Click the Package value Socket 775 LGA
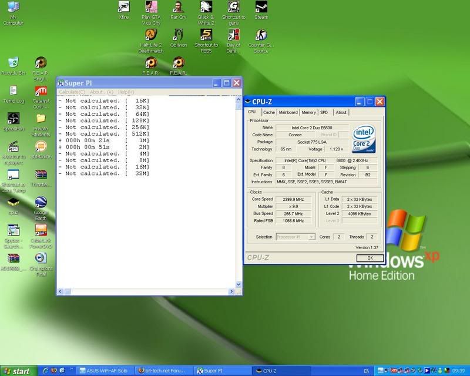Screen dimensions: 470x376 [x=312, y=142]
